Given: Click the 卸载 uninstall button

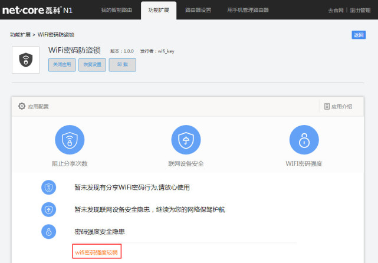Looking at the screenshot, I should coord(123,65).
